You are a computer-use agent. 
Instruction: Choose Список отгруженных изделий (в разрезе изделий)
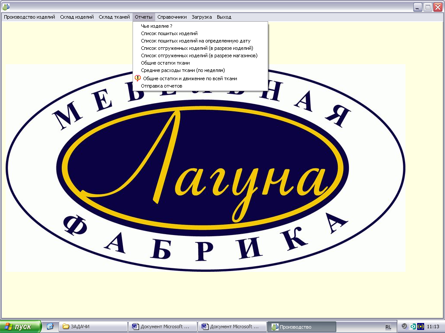[200, 48]
